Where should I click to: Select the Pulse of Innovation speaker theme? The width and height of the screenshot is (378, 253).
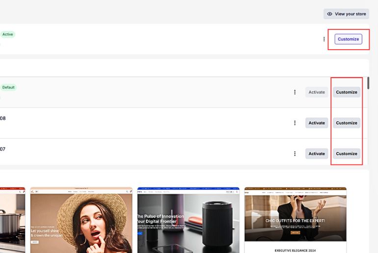coord(189,220)
